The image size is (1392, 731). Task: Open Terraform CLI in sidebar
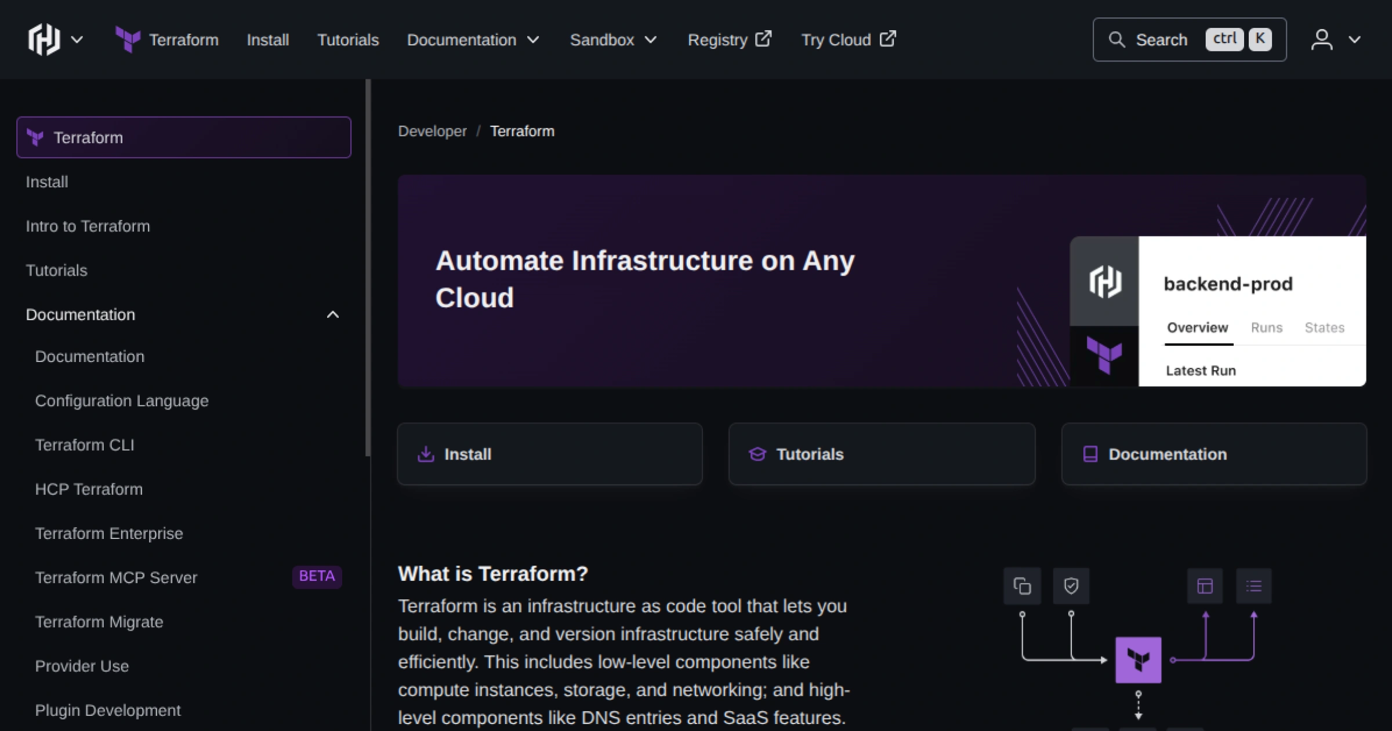point(85,445)
